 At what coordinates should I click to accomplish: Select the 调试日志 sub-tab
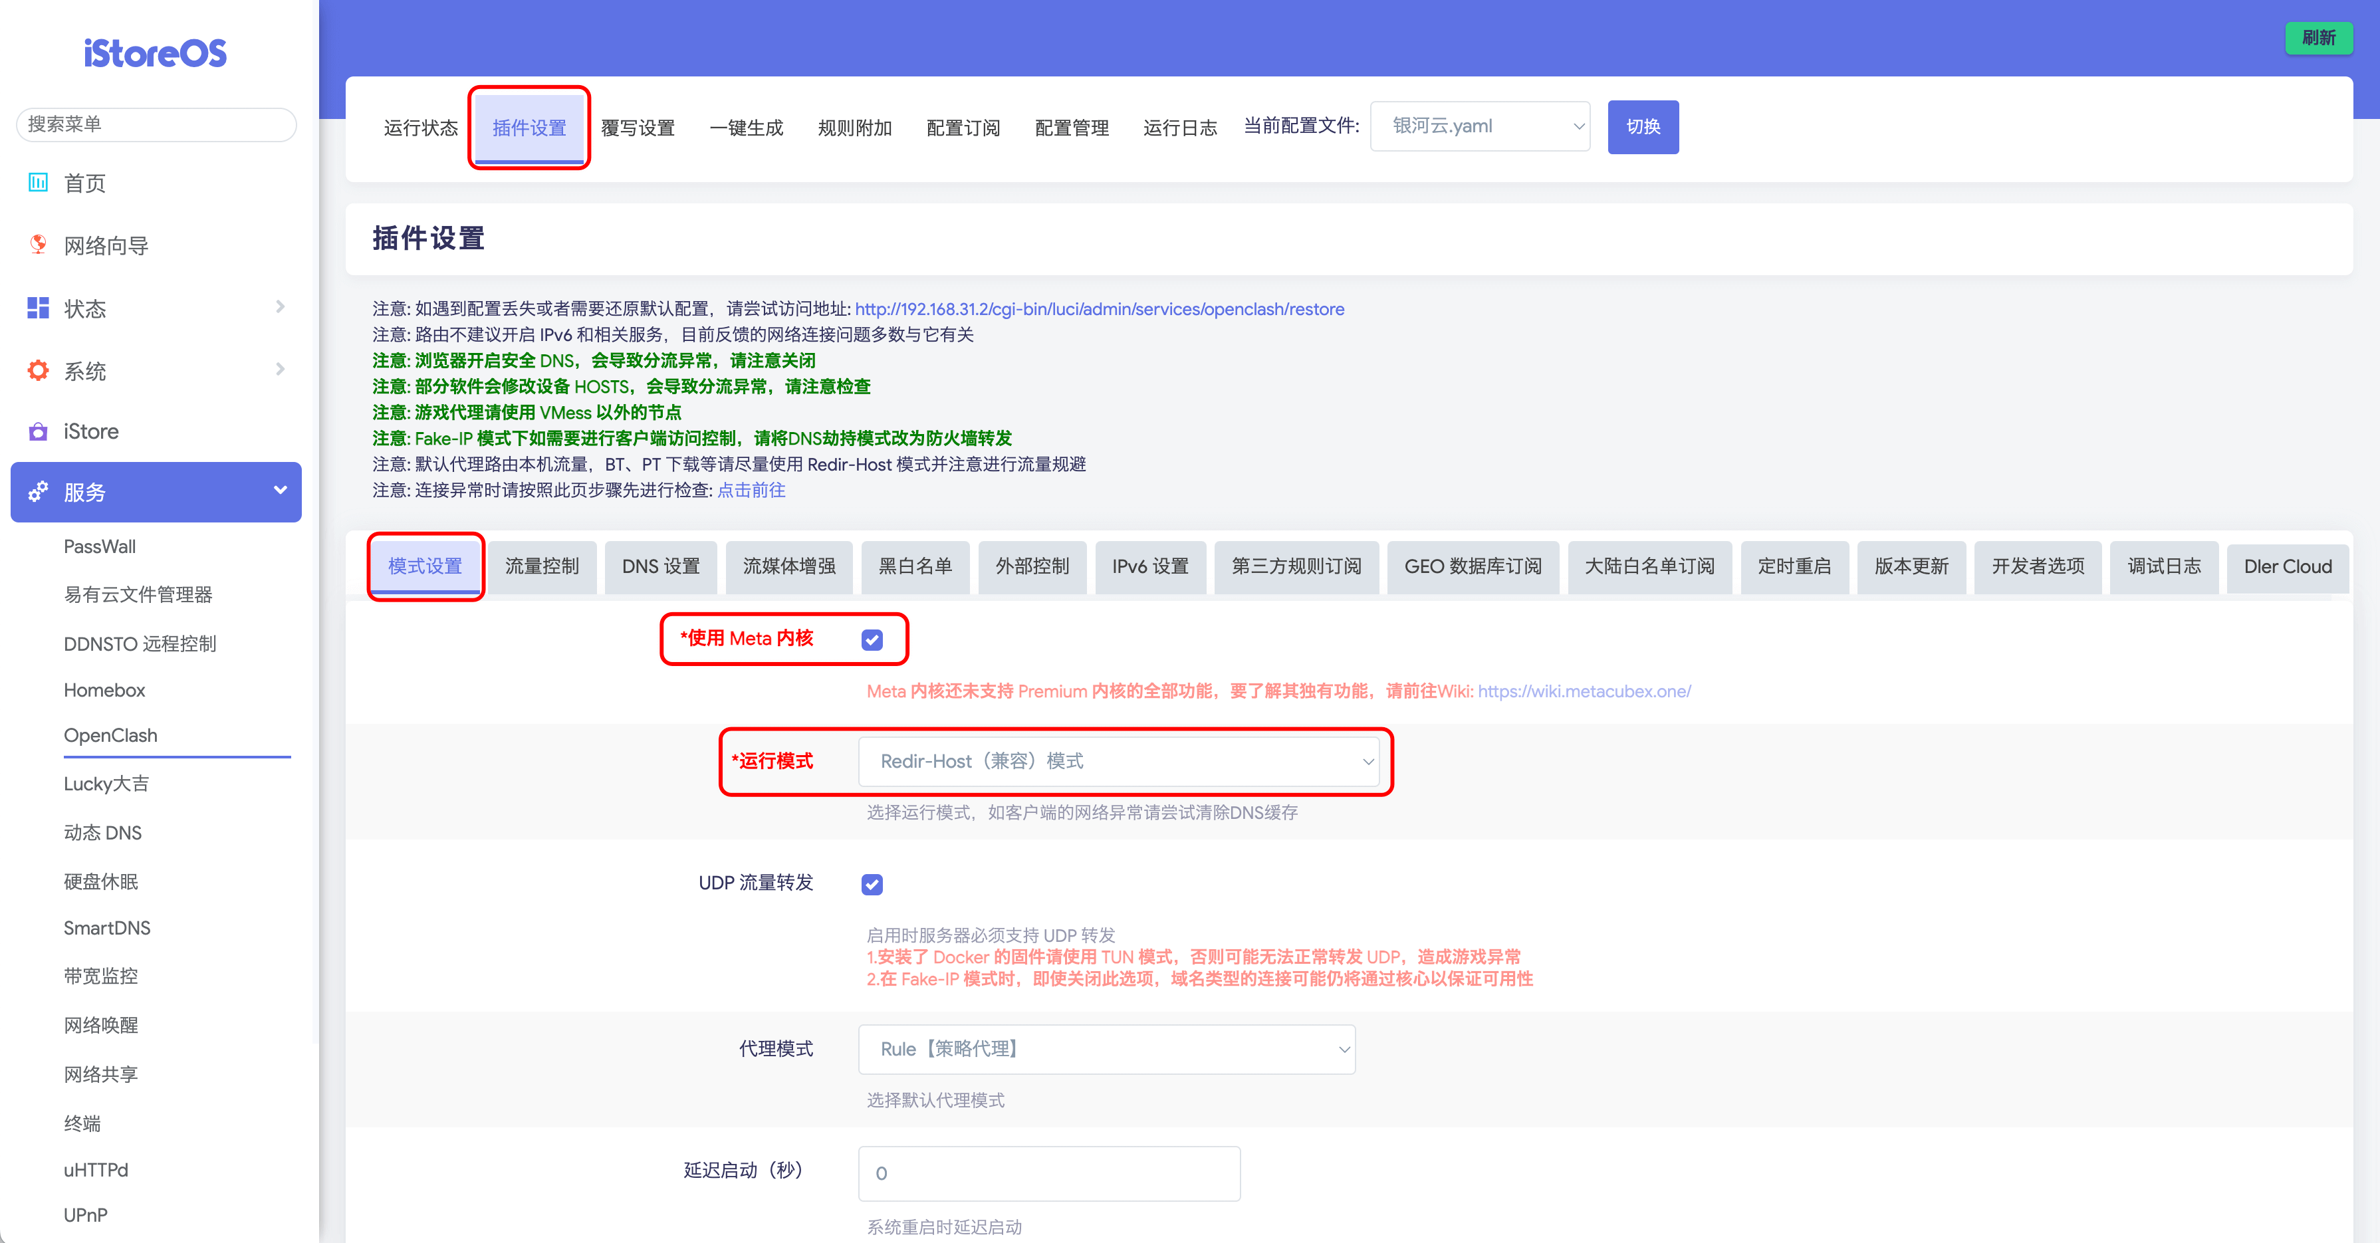pos(2164,566)
